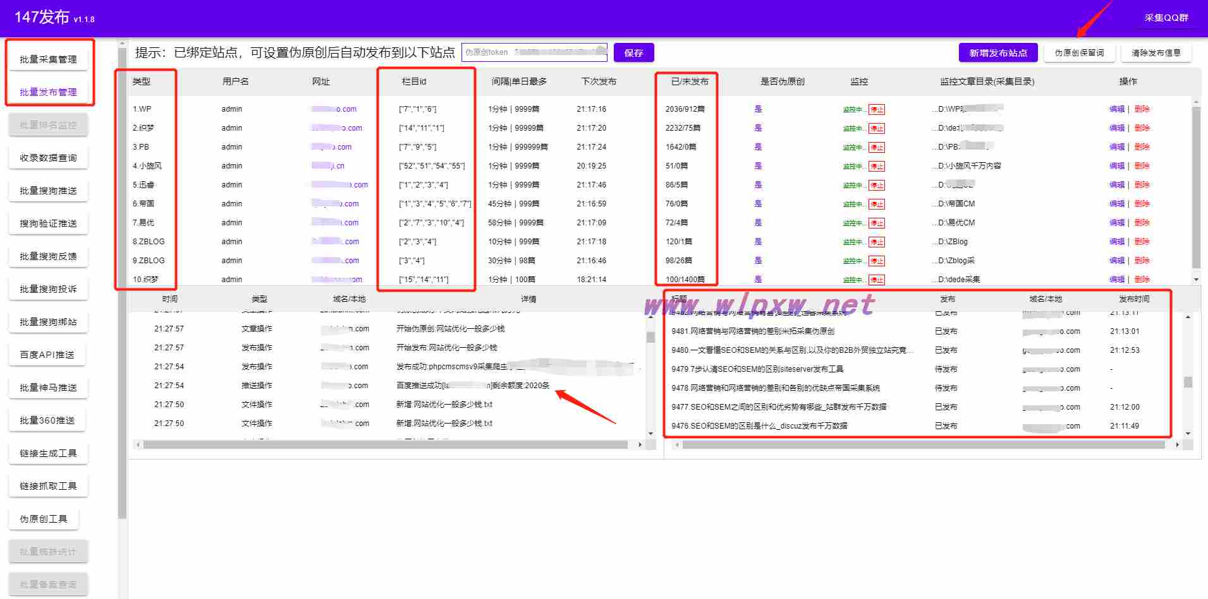
Task: Click article list horizontal scrollbar
Action: [x=924, y=445]
